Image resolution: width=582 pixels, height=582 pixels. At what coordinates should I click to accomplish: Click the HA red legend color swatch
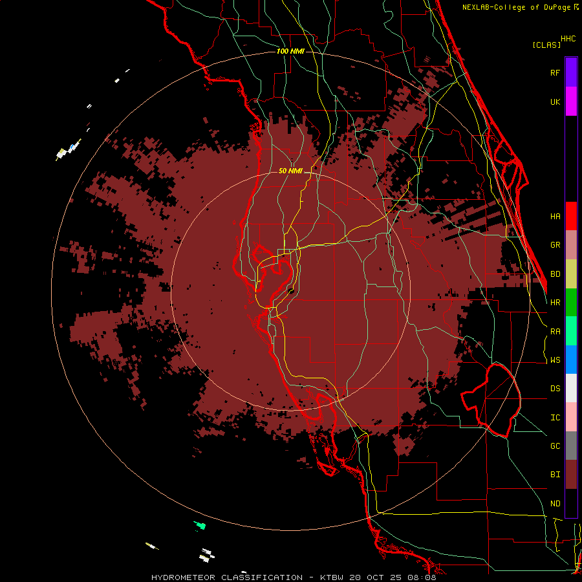coord(571,216)
